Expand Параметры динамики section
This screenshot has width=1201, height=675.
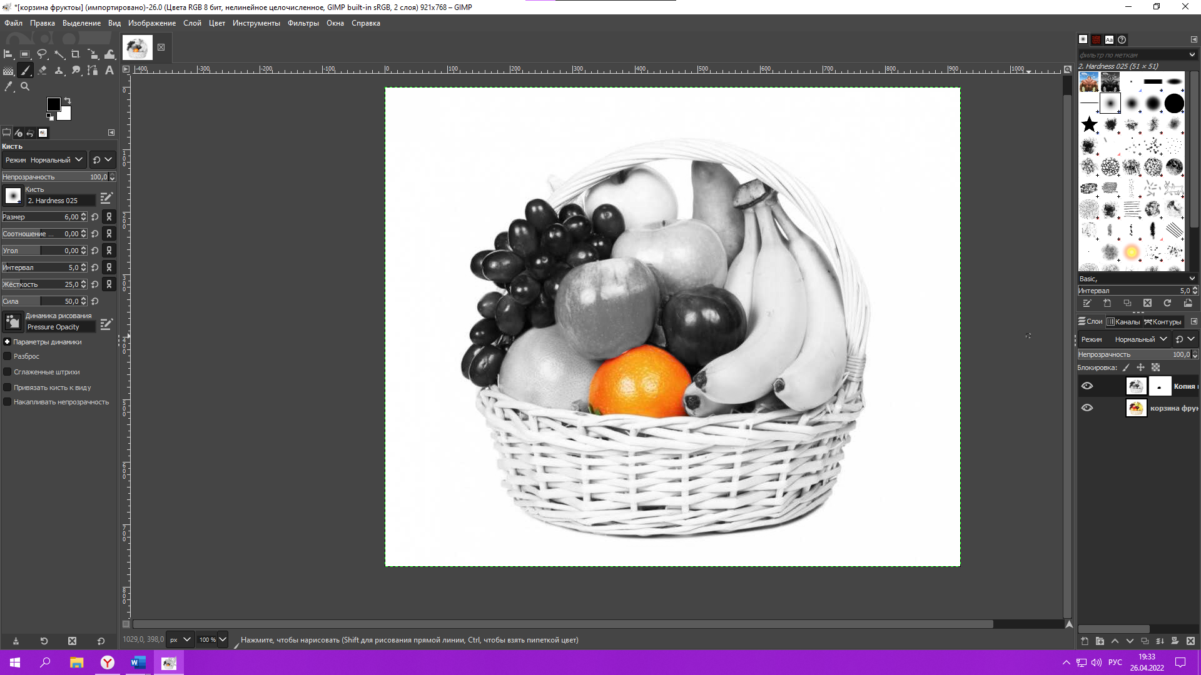tap(8, 342)
